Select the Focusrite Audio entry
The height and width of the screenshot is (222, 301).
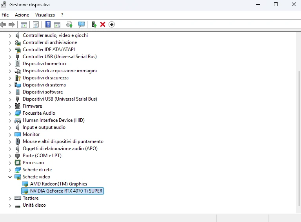39,113
